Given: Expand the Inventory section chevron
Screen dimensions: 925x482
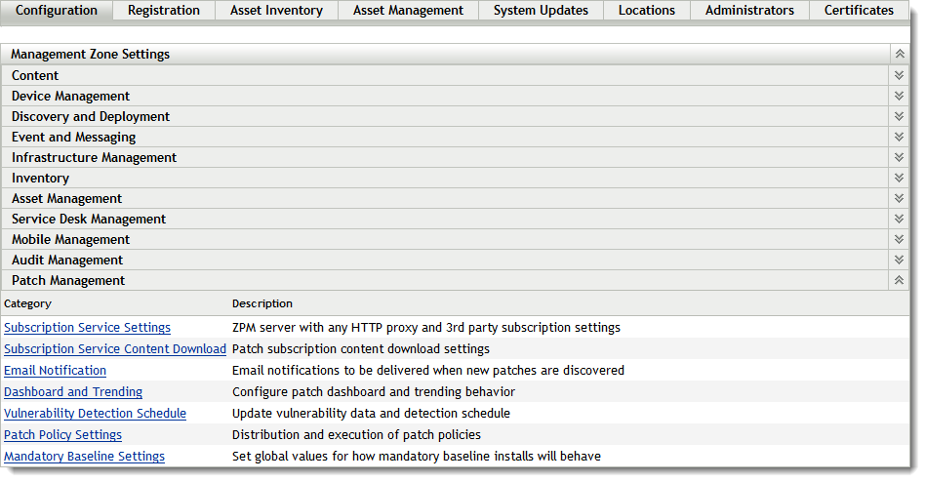Looking at the screenshot, I should [899, 178].
